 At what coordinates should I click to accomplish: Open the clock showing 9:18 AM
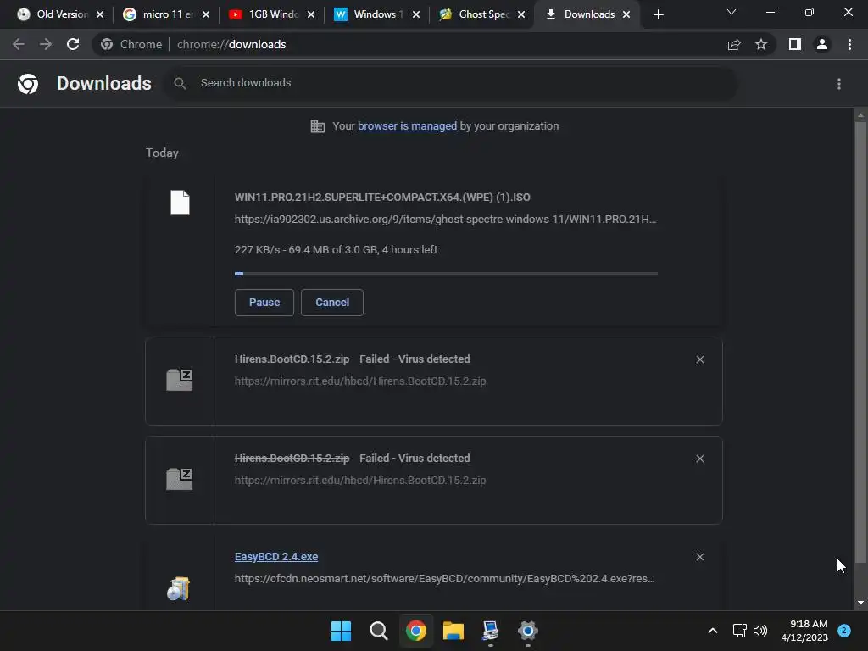pyautogui.click(x=804, y=631)
